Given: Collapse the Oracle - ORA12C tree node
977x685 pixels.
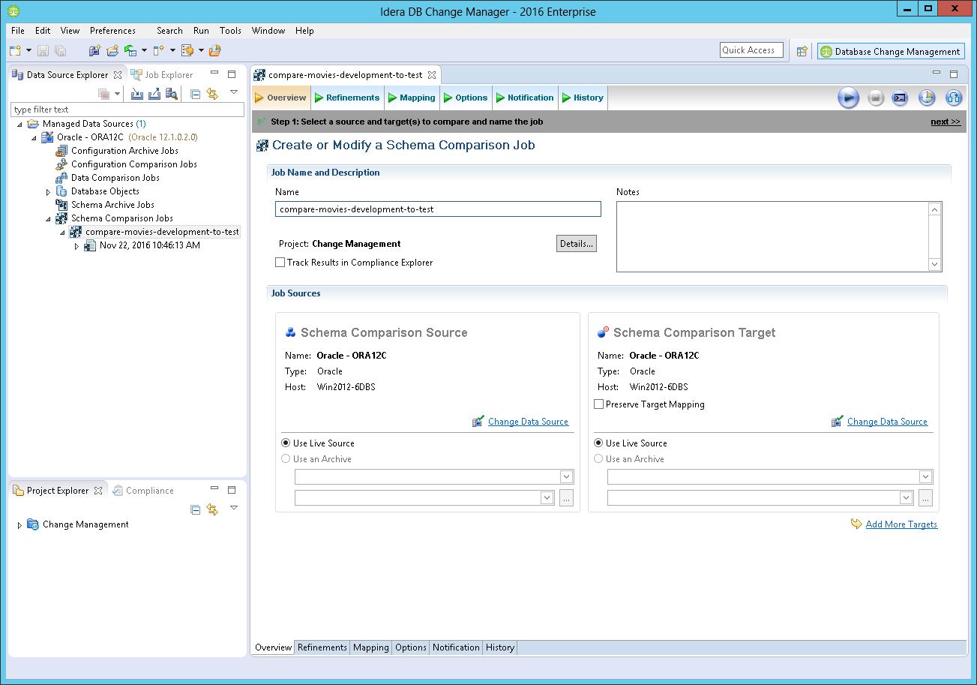Looking at the screenshot, I should [34, 138].
